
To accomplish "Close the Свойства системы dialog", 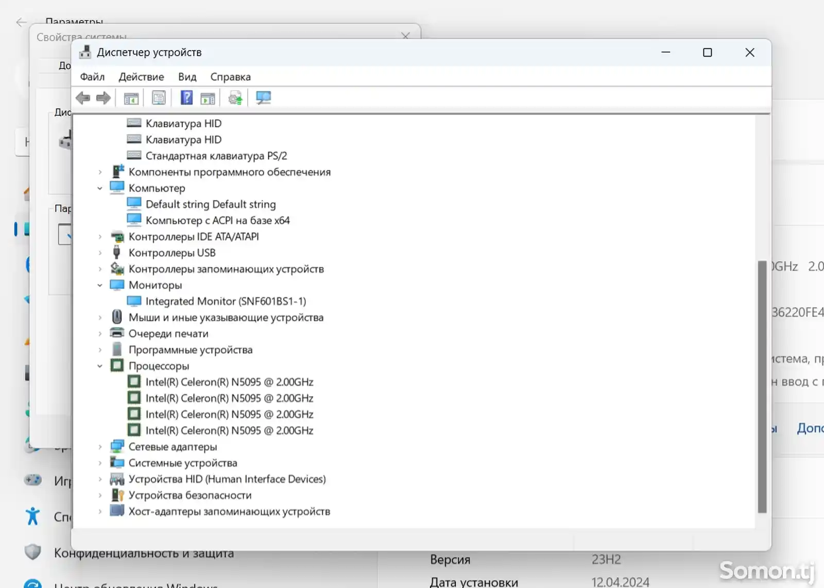I will coord(405,36).
